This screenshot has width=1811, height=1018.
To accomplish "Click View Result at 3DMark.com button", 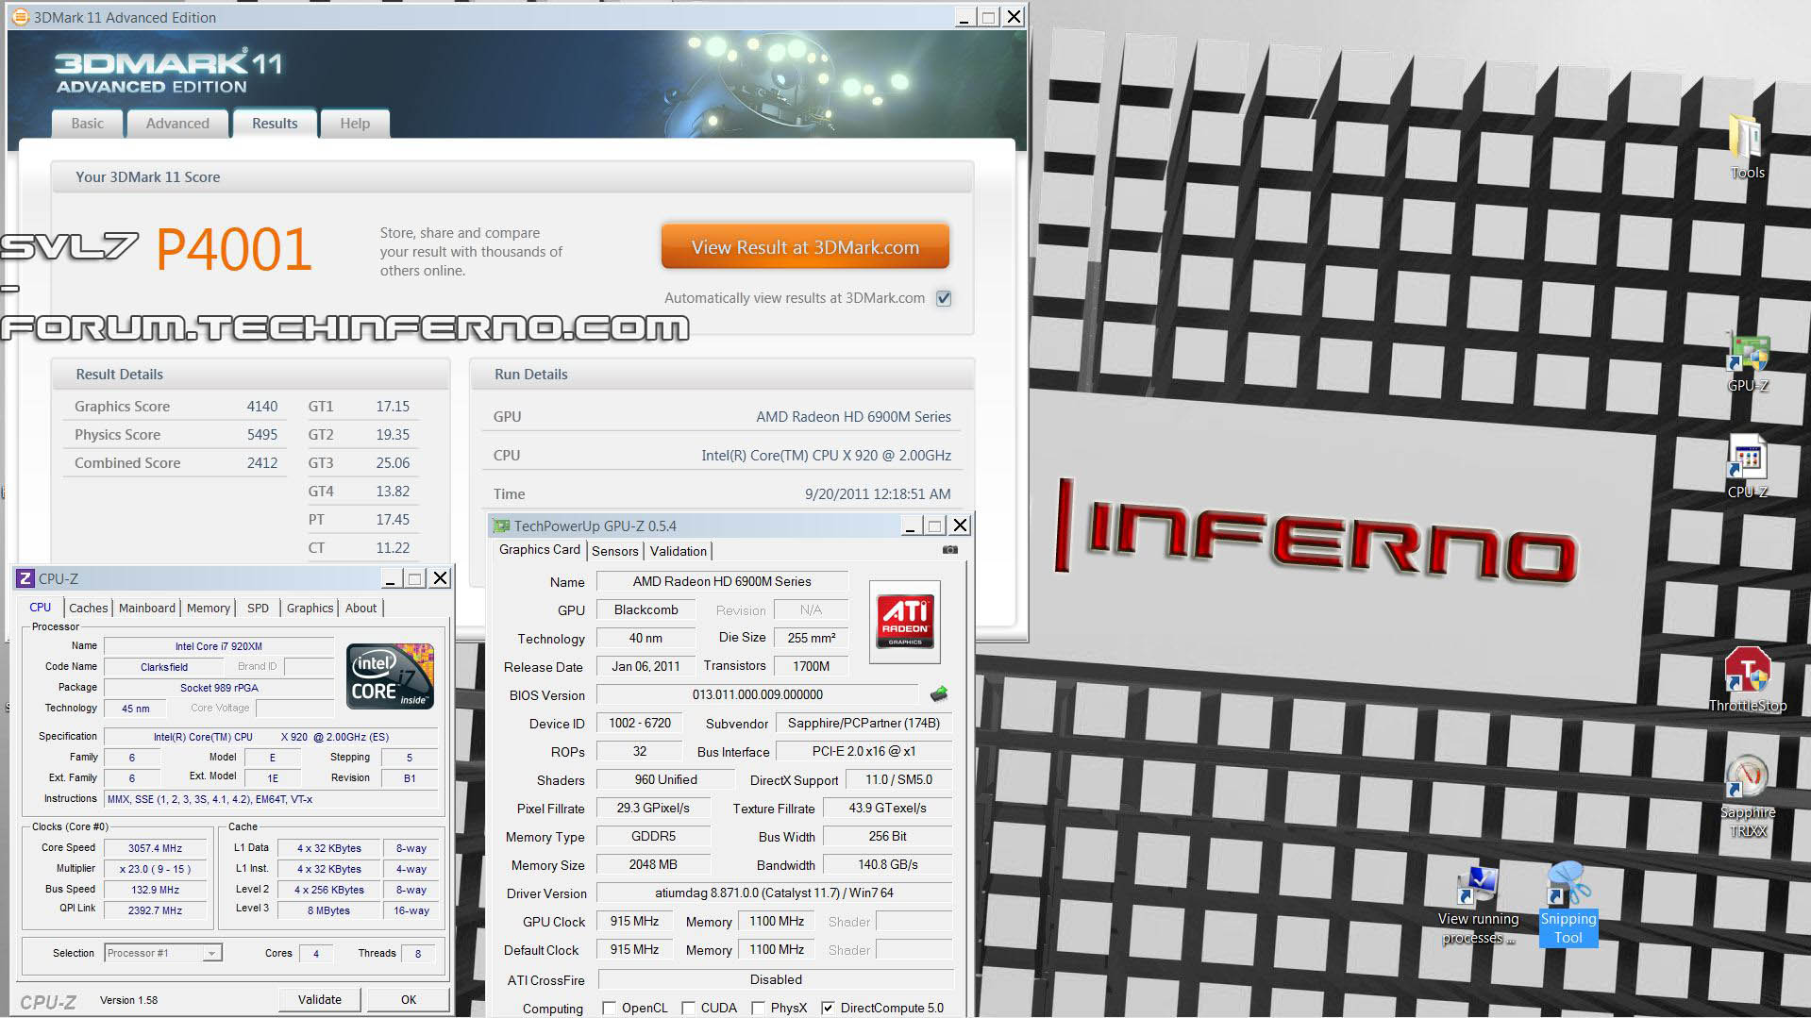I will [805, 247].
